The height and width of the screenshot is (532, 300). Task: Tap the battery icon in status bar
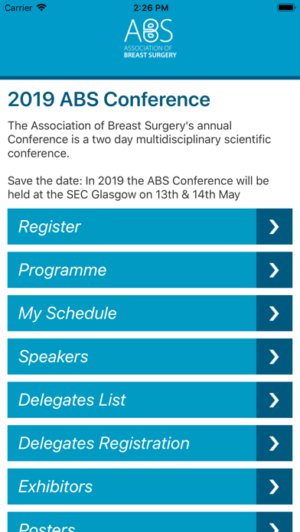[x=286, y=8]
